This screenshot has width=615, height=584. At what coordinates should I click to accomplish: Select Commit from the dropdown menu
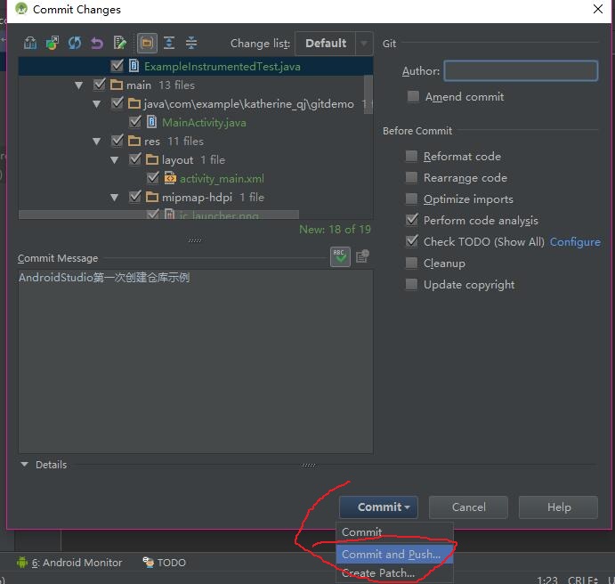(x=394, y=531)
